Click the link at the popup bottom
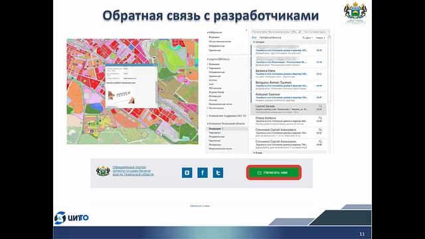The height and width of the screenshot is (239, 425). pyautogui.click(x=112, y=106)
